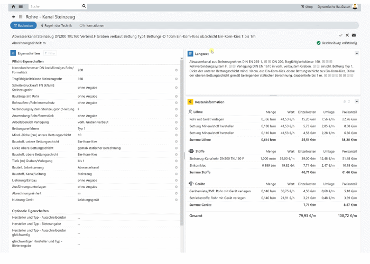Confirm with the checkmark icon
The width and height of the screenshot is (370, 264).
(x=340, y=35)
